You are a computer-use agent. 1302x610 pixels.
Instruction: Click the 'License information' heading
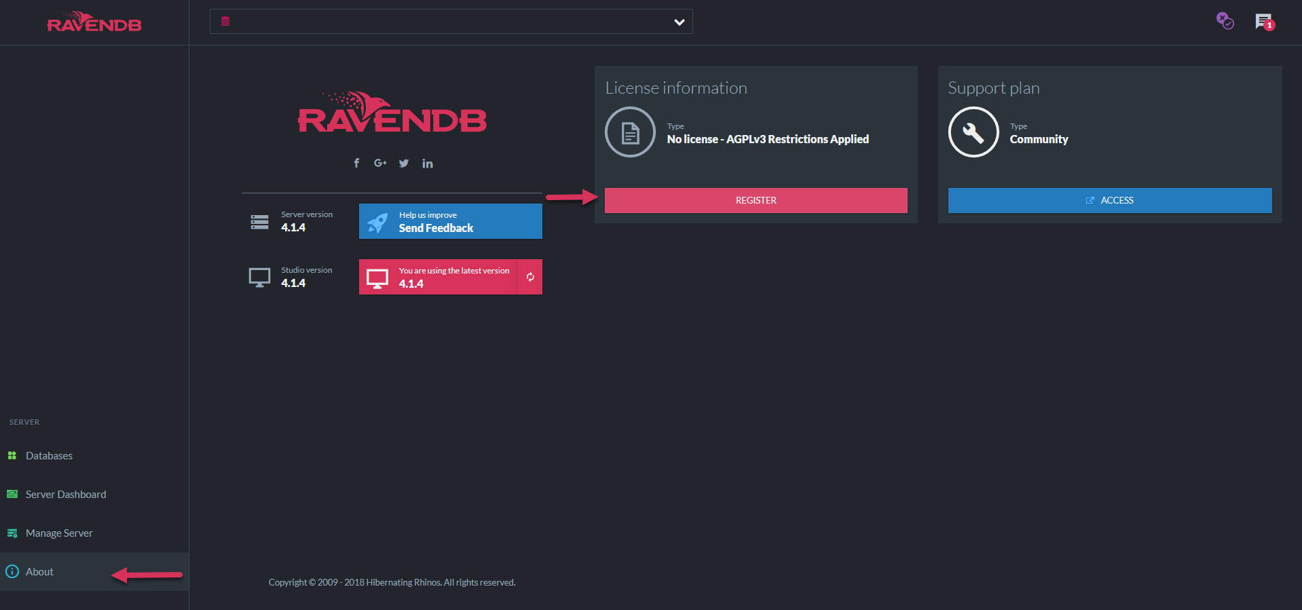pyautogui.click(x=676, y=88)
